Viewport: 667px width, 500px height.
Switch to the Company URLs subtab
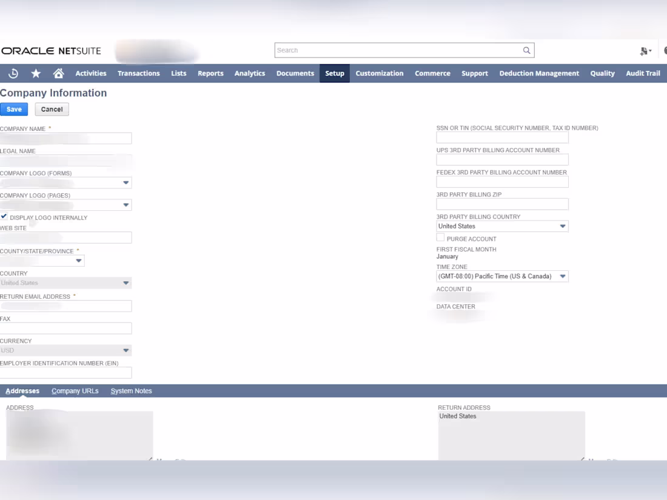[x=75, y=391]
